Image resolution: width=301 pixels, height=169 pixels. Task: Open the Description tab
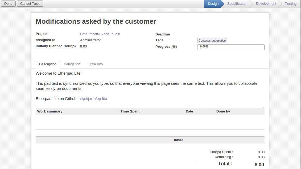tap(48, 64)
